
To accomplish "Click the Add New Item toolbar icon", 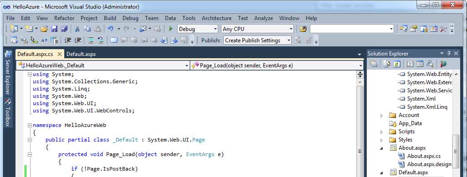I will click(x=29, y=29).
